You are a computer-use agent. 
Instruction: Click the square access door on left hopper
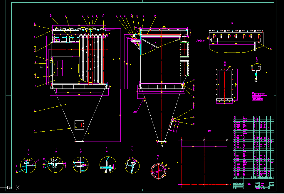pyautogui.click(x=79, y=125)
